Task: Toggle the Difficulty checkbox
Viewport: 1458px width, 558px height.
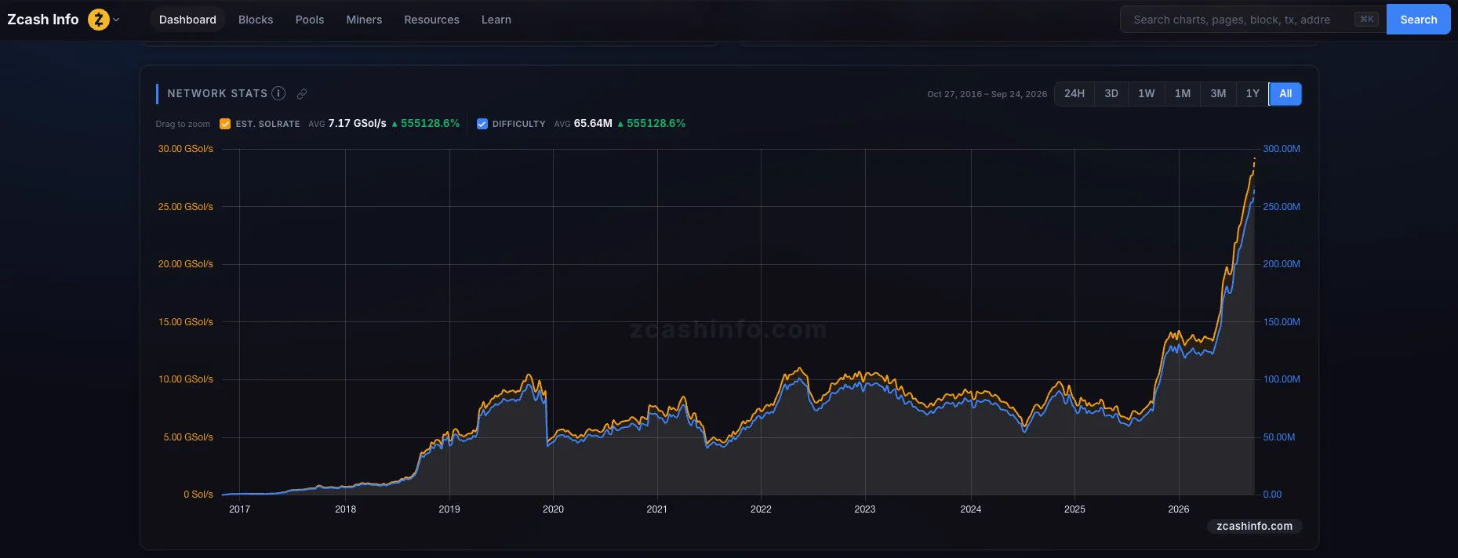Action: tap(482, 124)
